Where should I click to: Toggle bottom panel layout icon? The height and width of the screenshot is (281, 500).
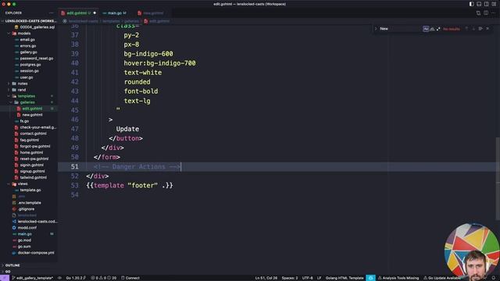(x=479, y=4)
